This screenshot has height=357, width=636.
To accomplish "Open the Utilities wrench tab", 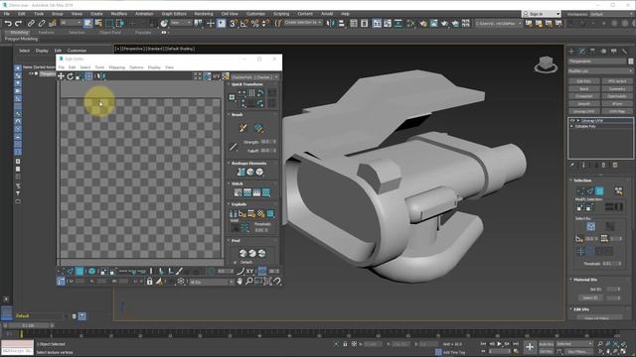I will (x=624, y=51).
